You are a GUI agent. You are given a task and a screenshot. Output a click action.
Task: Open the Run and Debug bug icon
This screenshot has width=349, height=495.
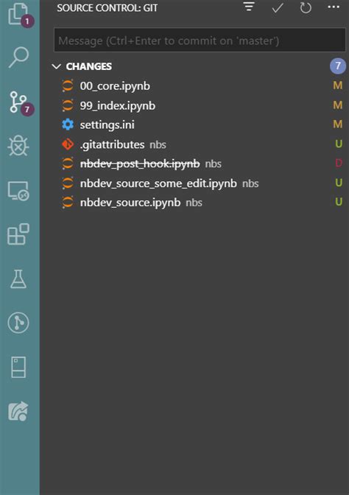[x=18, y=146]
